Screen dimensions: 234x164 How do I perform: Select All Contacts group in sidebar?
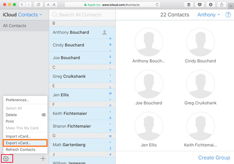click(25, 26)
